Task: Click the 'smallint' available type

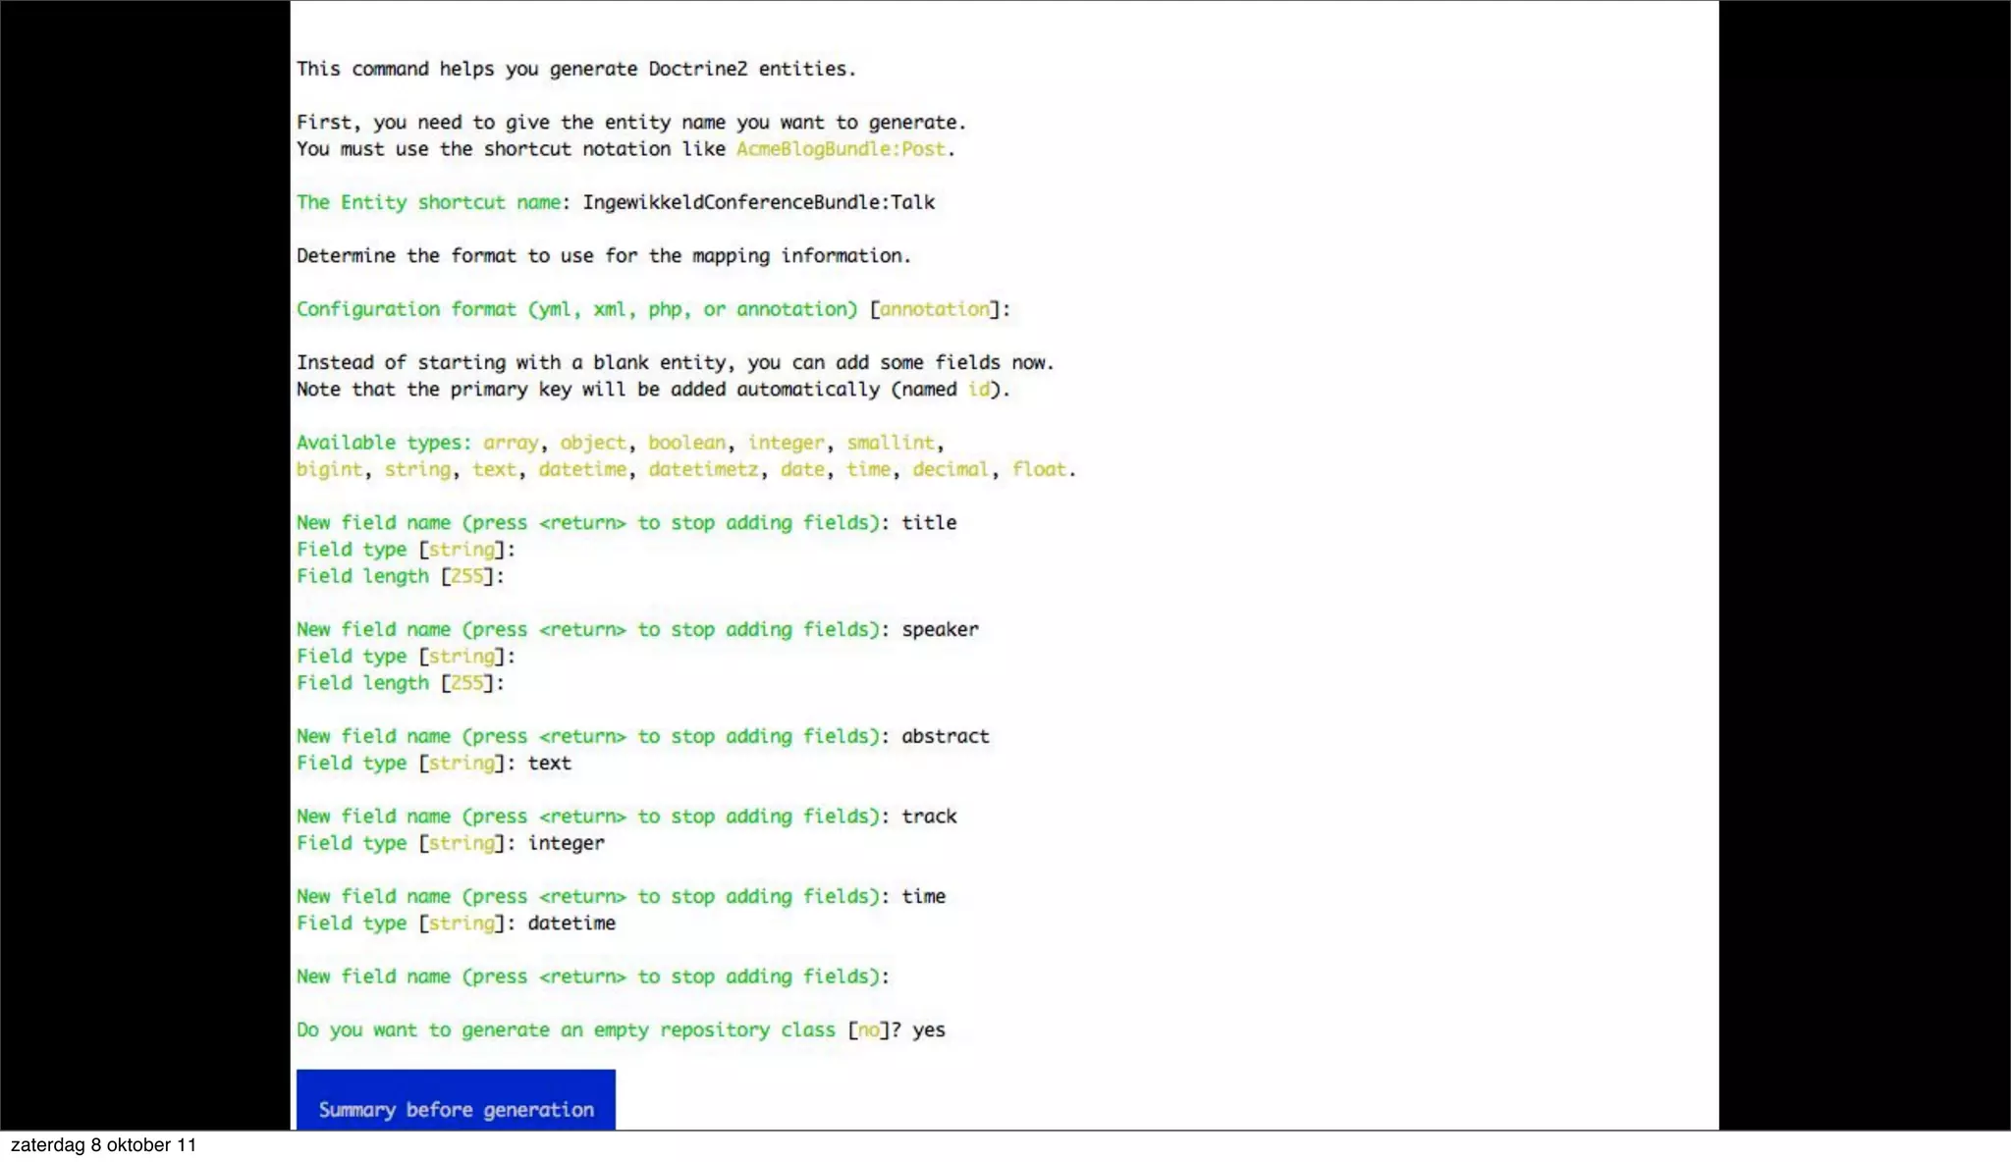Action: [890, 443]
